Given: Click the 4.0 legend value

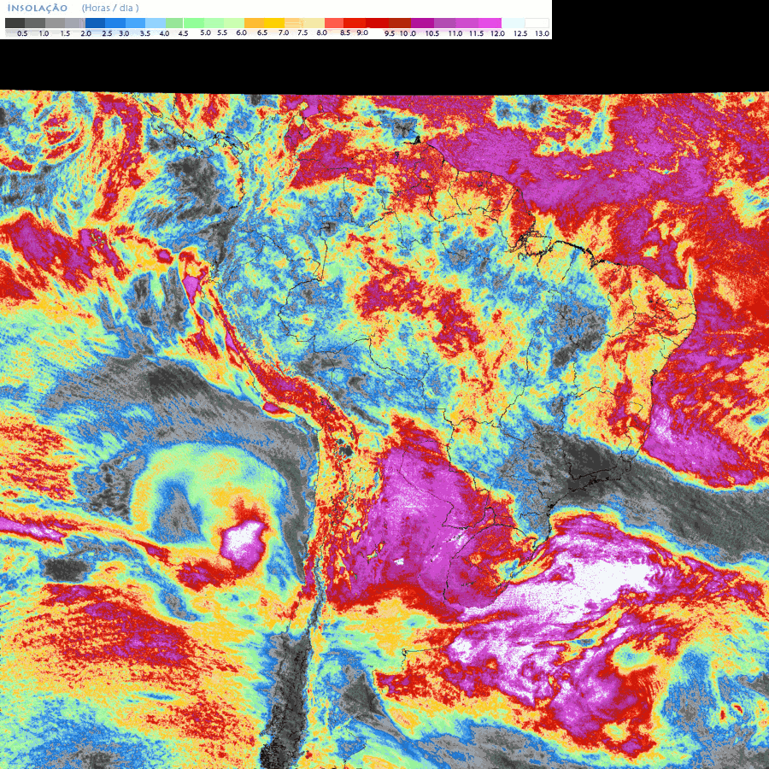Looking at the screenshot, I should (164, 33).
